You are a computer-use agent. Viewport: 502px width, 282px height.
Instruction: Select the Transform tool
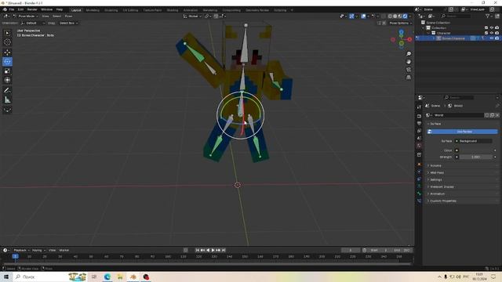coord(7,80)
